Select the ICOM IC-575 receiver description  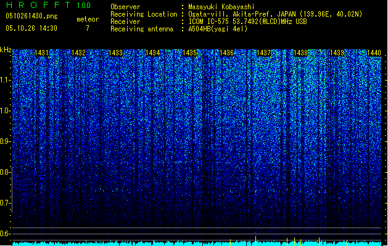(x=247, y=22)
